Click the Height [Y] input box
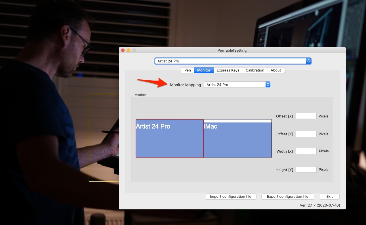366x225 pixels. [x=306, y=169]
